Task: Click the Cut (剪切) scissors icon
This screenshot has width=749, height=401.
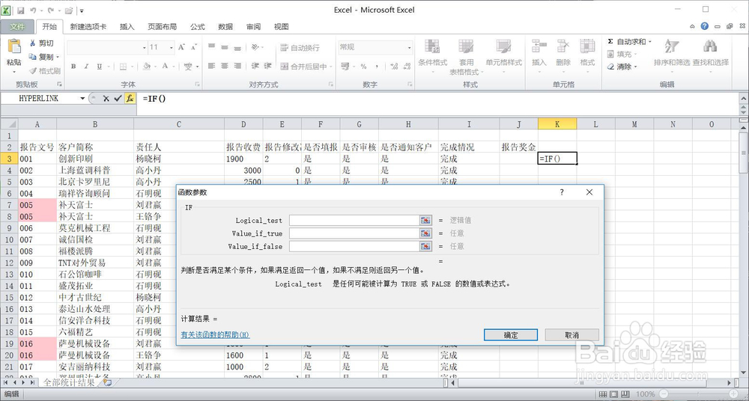Action: [32, 43]
